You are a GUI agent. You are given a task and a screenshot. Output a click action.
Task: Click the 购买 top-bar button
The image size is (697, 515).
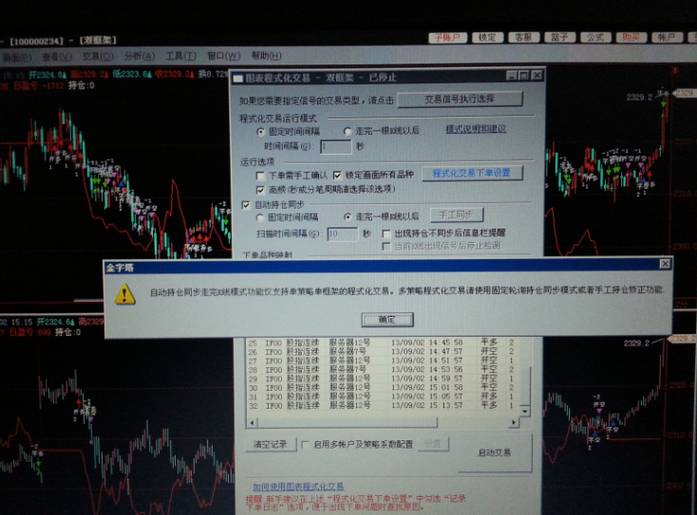(631, 37)
